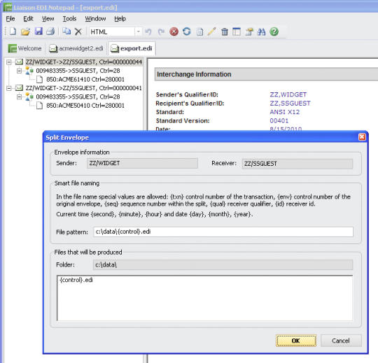Click the binoculars find icon
This screenshot has height=363, width=378.
click(x=261, y=31)
